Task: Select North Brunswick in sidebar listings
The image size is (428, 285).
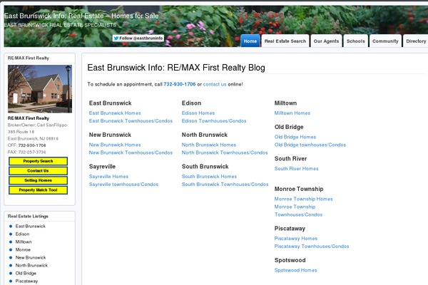Action: point(31,265)
